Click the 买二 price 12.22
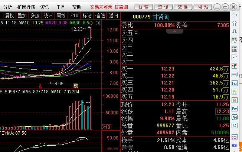Viewport: 242px width, 152px height. click(168, 76)
